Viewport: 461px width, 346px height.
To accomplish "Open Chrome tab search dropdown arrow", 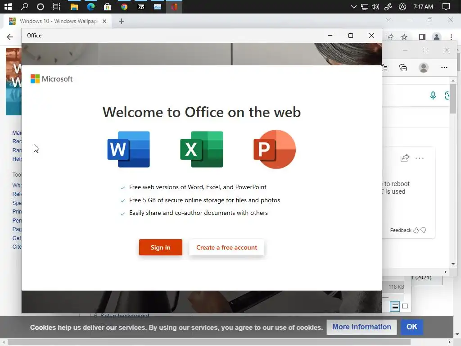I will click(x=389, y=20).
